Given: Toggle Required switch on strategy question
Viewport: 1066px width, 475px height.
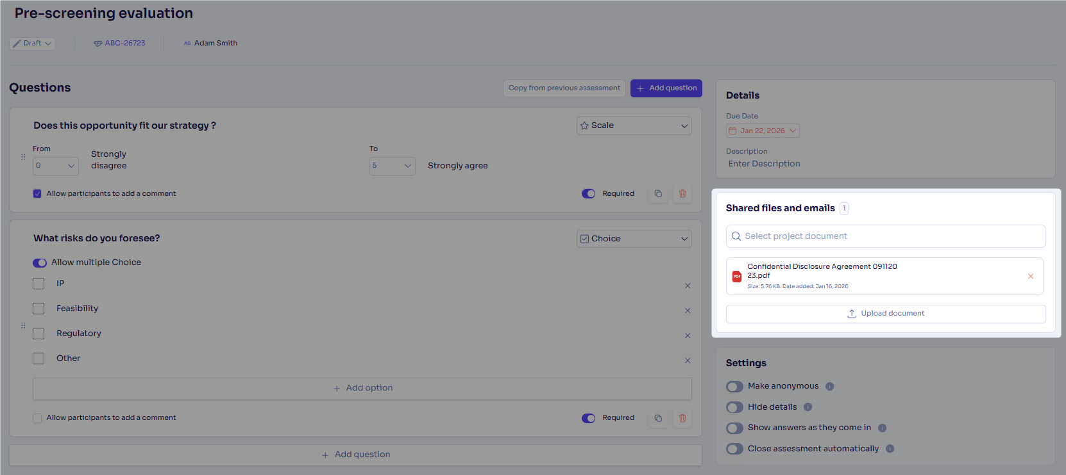Looking at the screenshot, I should click(x=588, y=193).
